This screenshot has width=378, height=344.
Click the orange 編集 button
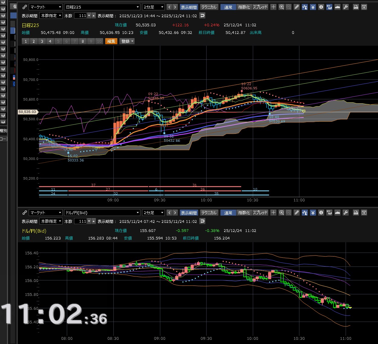pyautogui.click(x=111, y=41)
